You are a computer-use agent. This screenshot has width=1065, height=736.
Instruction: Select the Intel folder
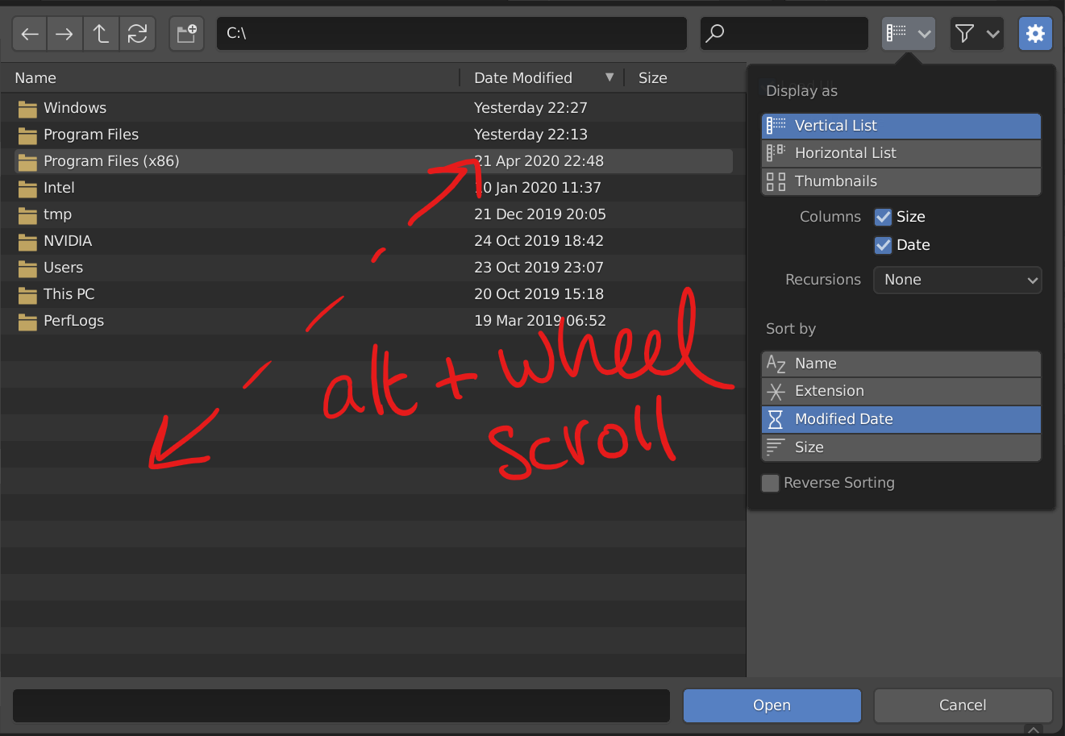tap(373, 188)
